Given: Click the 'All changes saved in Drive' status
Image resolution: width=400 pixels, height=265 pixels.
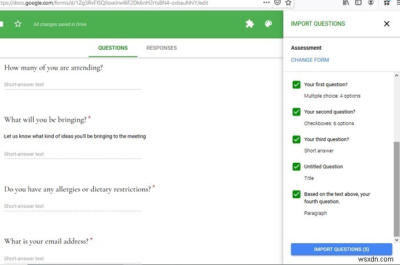Looking at the screenshot, I should 60,25.
